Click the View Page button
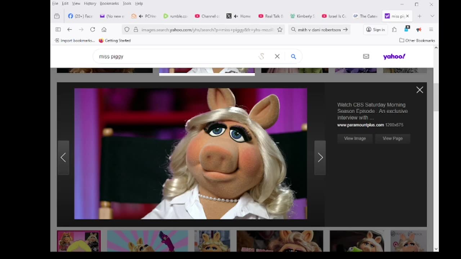 pyautogui.click(x=393, y=138)
